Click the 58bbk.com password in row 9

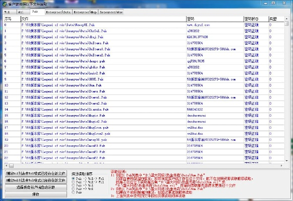click(211, 79)
